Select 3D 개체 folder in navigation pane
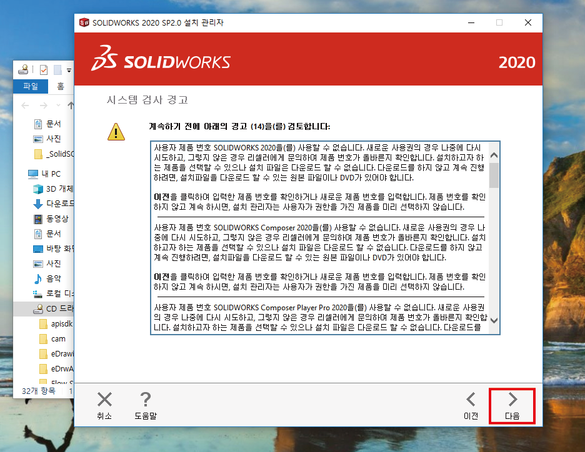Viewport: 585px width, 452px height. tap(53, 189)
